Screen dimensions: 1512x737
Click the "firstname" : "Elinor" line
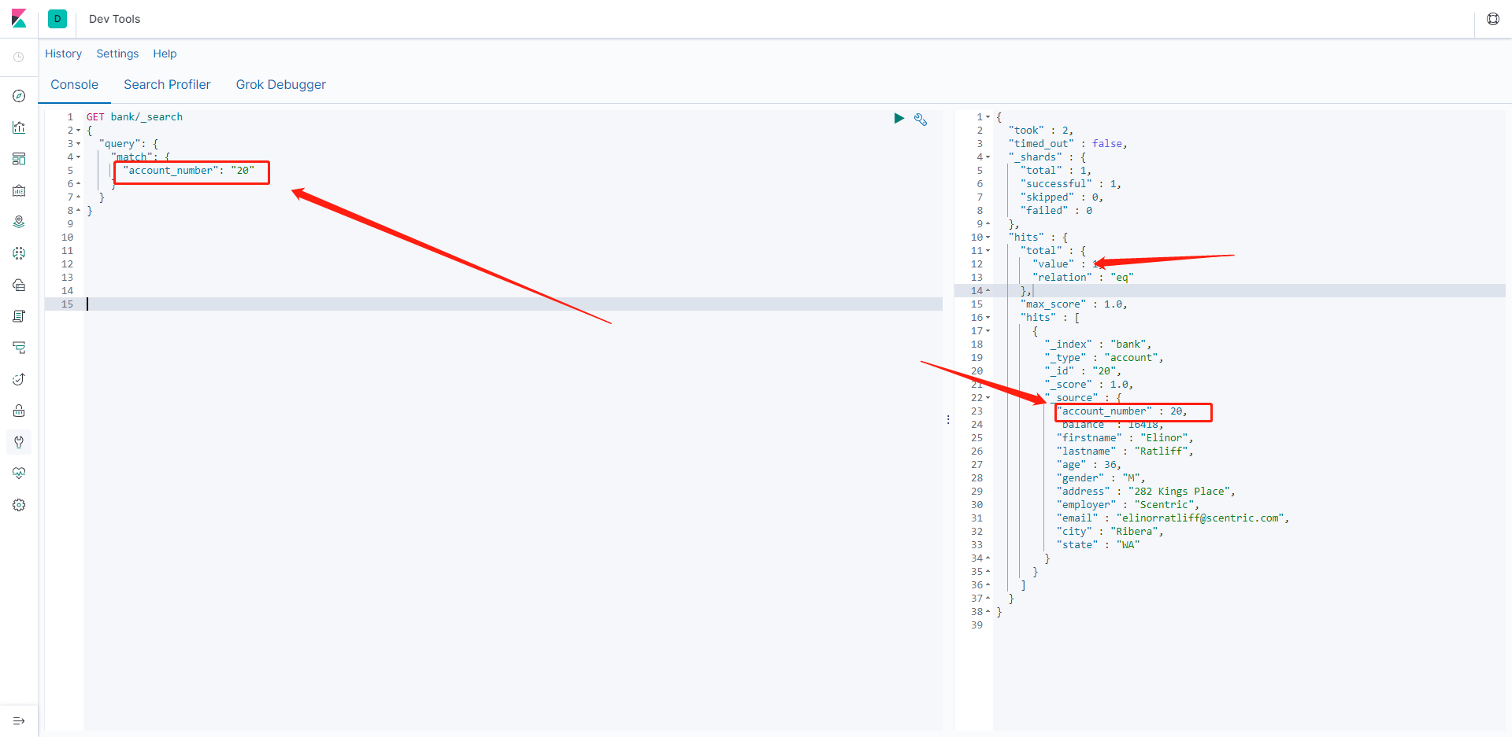point(1125,438)
